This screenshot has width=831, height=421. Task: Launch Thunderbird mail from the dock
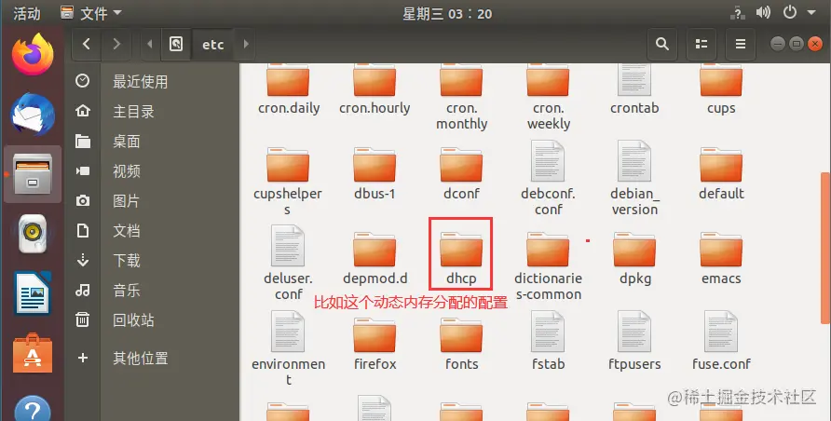point(33,115)
